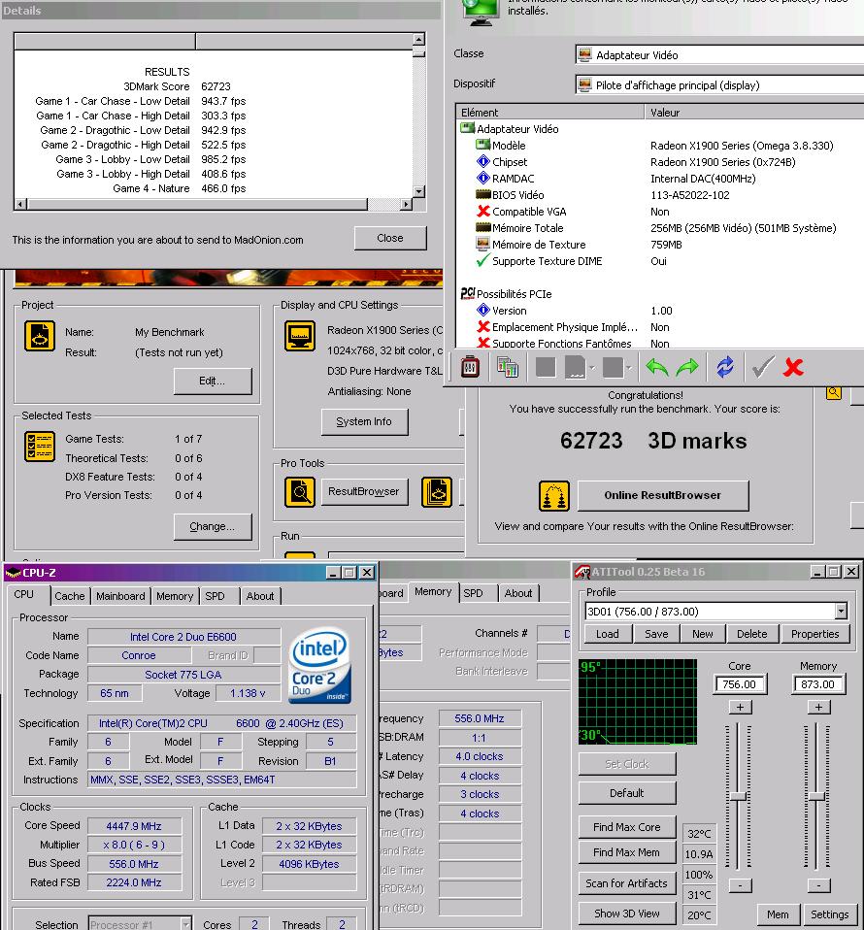Click the Selected Tests checklist icon

point(40,447)
